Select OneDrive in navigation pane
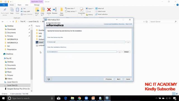This screenshot has height=101, width=179. (10, 54)
